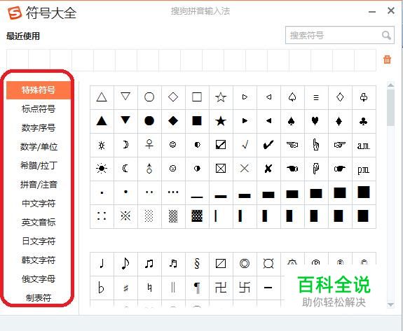Close the 符号大全 window
Image resolution: width=403 pixels, height=331 pixels.
tap(391, 10)
